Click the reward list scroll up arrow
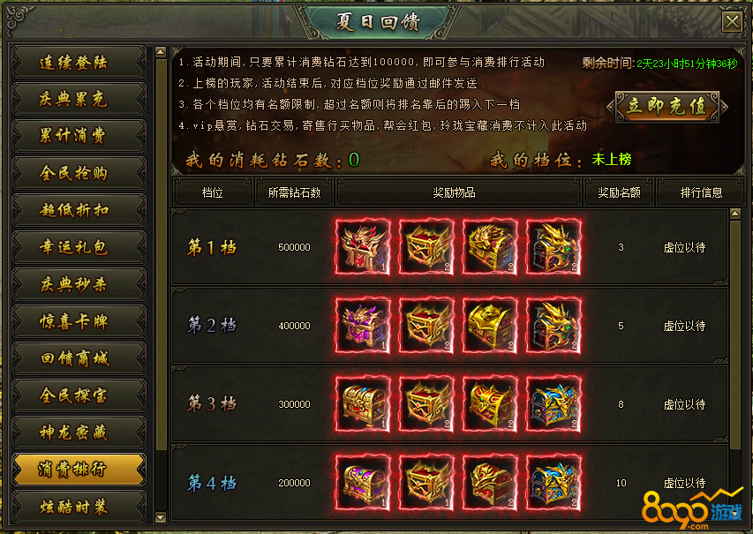The image size is (753, 534). tap(735, 214)
